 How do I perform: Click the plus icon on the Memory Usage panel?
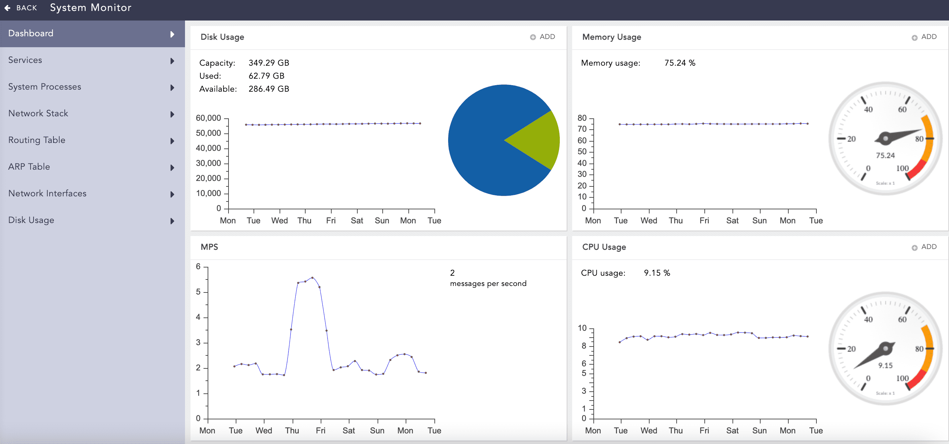[914, 38]
